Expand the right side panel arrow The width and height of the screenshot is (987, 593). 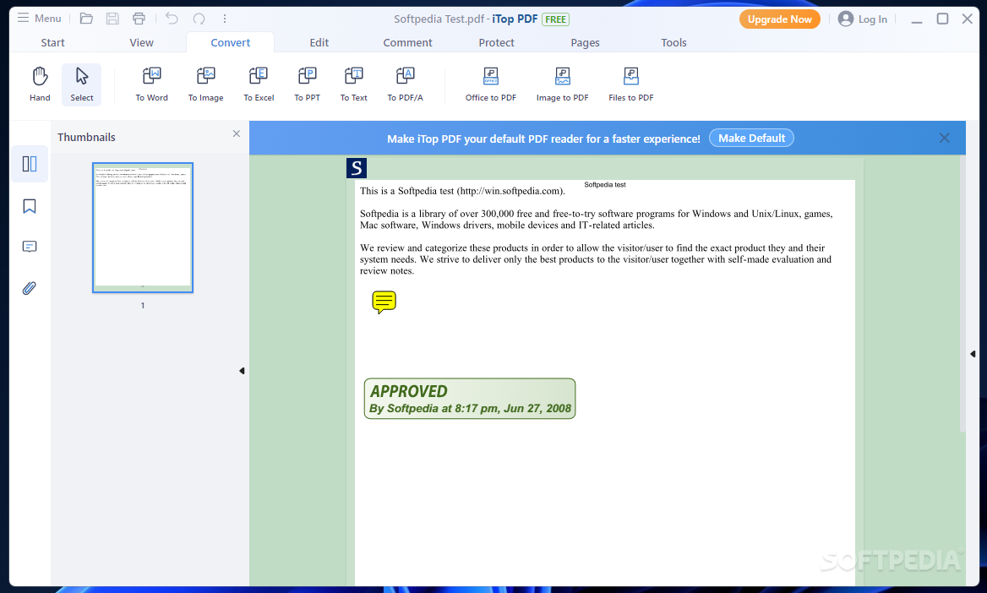pos(973,354)
